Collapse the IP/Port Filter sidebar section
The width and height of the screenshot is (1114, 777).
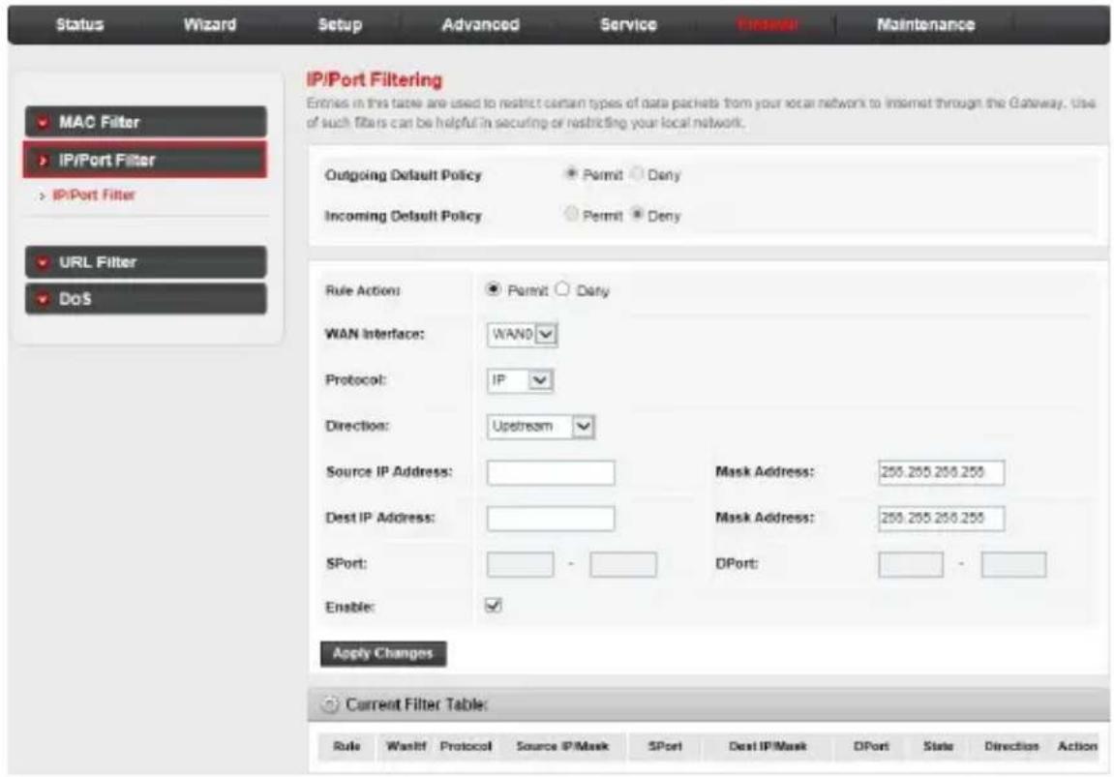tap(145, 160)
